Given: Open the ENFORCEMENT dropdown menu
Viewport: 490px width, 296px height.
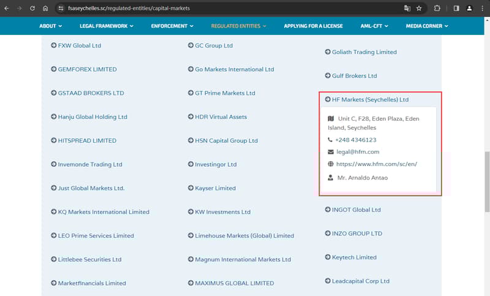Looking at the screenshot, I should tap(172, 26).
